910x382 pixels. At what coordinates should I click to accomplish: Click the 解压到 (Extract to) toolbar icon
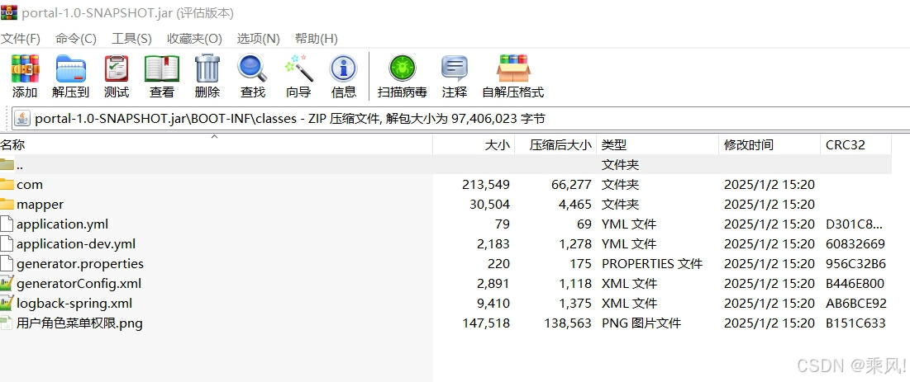coord(71,69)
